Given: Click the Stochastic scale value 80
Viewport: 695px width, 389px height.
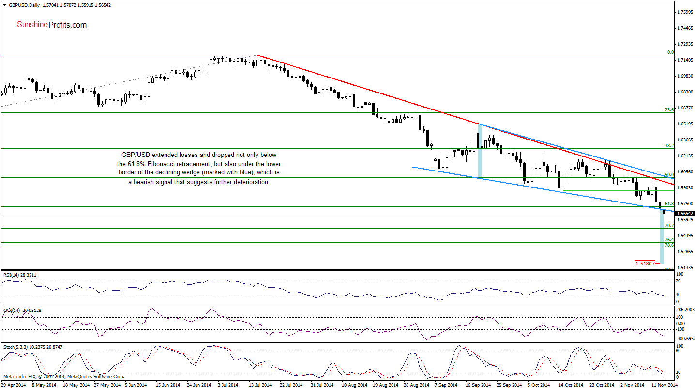Looking at the screenshot, I should coord(680,350).
